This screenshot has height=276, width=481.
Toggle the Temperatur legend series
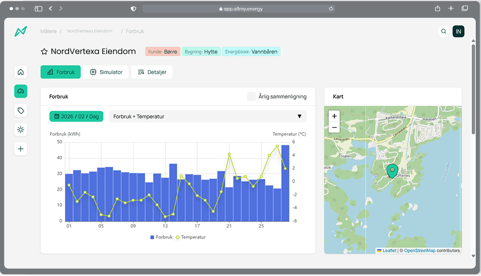tap(190, 237)
